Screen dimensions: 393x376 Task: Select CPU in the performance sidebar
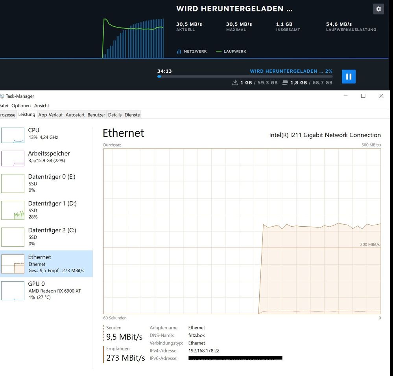click(x=46, y=135)
